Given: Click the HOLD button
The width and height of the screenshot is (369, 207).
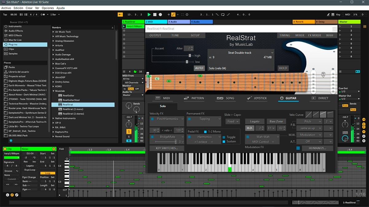Looking at the screenshot, I should point(283,68).
